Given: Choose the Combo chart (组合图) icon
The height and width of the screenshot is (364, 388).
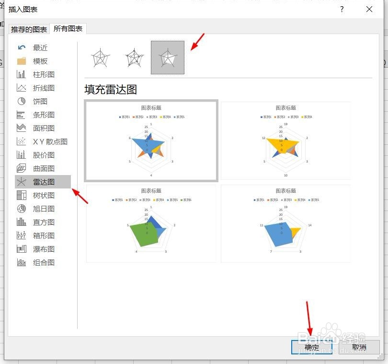Looking at the screenshot, I should pos(21,262).
